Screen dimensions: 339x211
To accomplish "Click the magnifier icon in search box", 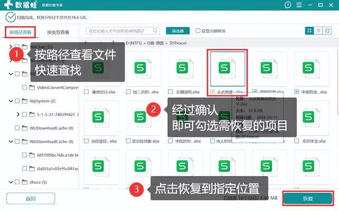I will tap(155, 31).
